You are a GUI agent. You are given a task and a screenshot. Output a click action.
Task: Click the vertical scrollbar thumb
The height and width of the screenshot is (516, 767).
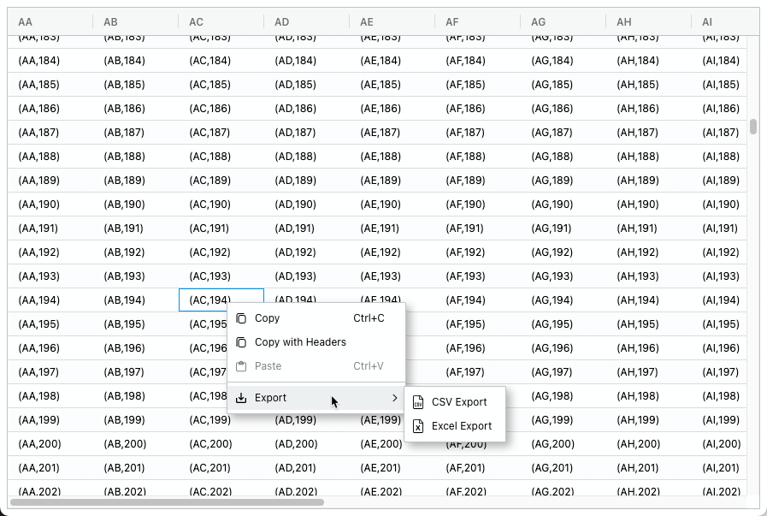pyautogui.click(x=752, y=127)
